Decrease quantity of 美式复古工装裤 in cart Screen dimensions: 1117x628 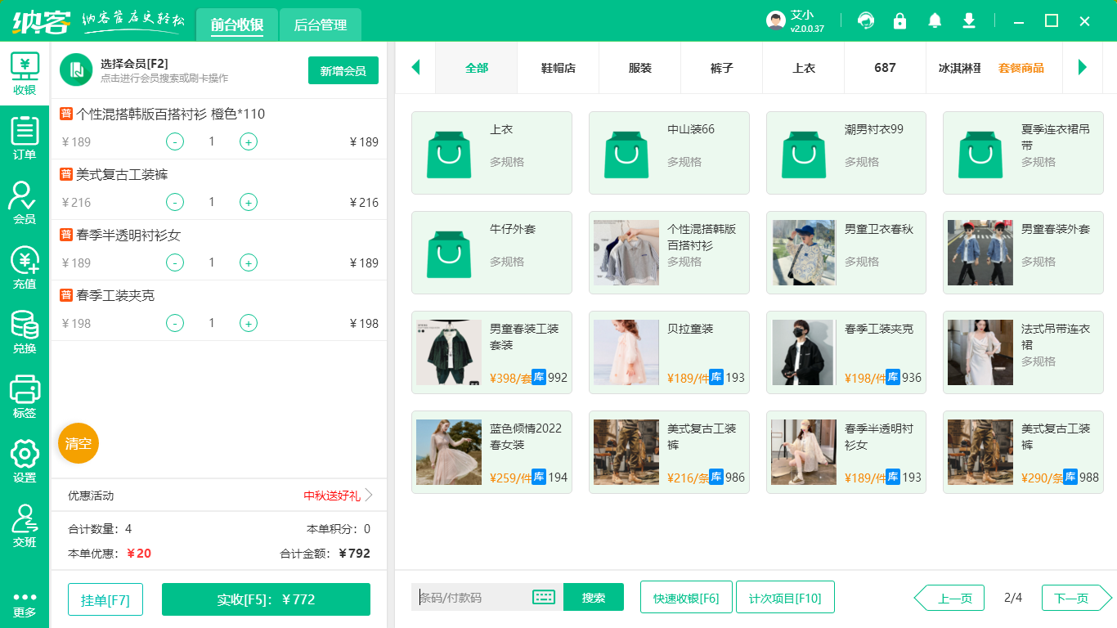[x=175, y=202]
